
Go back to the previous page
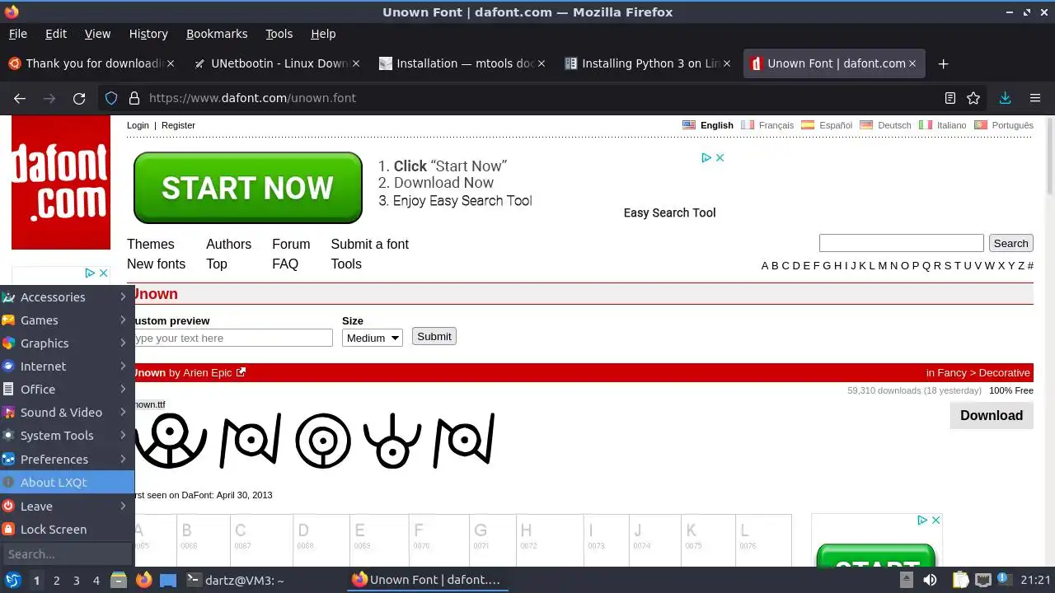20,98
